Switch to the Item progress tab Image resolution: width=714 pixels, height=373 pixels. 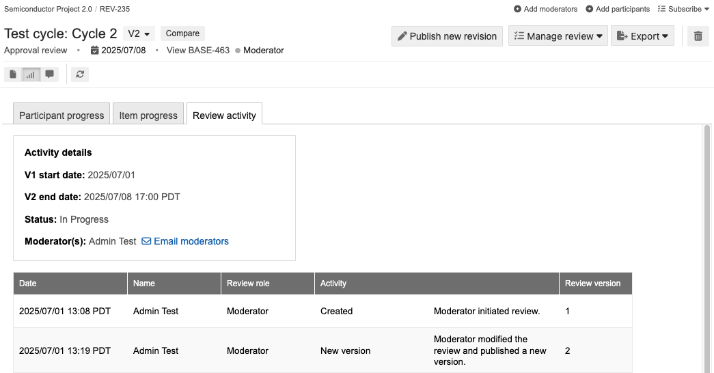coord(148,115)
